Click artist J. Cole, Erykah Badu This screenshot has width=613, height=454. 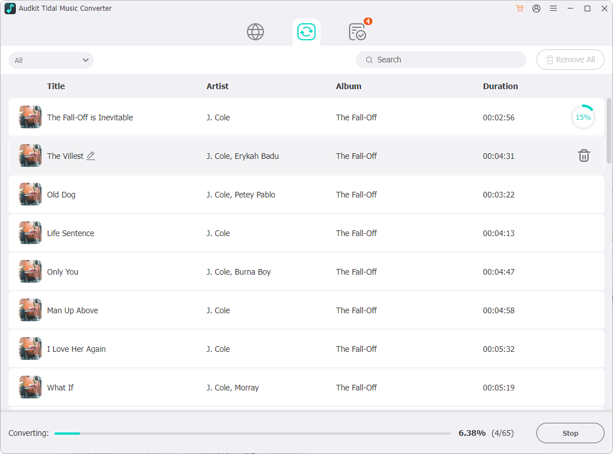point(242,156)
